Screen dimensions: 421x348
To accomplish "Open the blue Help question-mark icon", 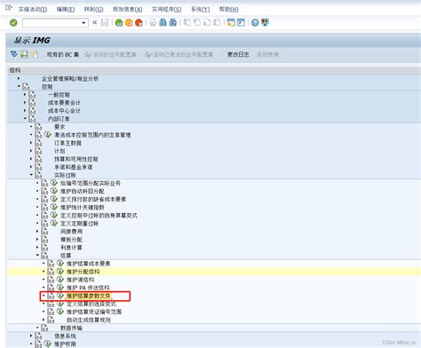I will (255, 22).
